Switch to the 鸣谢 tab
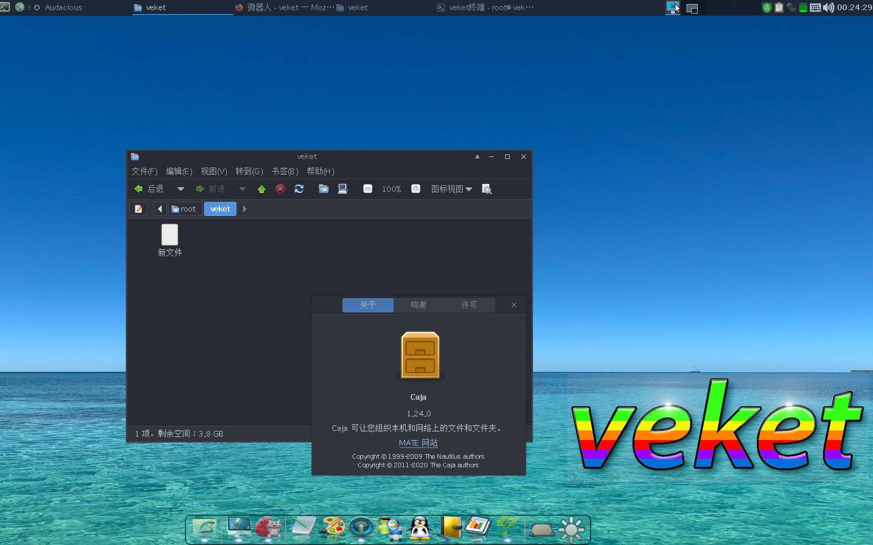Image resolution: width=873 pixels, height=545 pixels. coord(418,305)
